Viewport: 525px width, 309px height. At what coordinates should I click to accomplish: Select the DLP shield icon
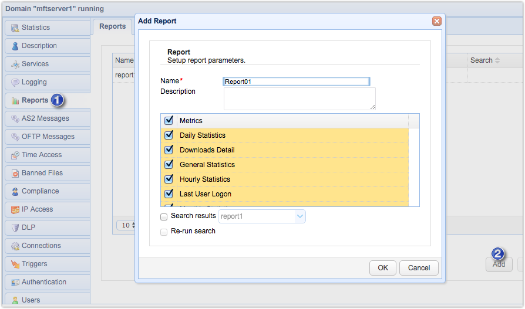[15, 227]
